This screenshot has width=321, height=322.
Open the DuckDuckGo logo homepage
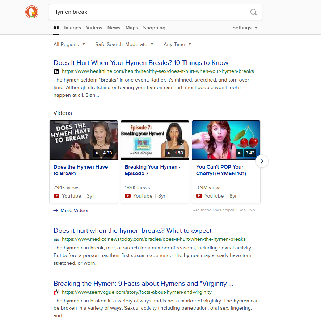(32, 12)
